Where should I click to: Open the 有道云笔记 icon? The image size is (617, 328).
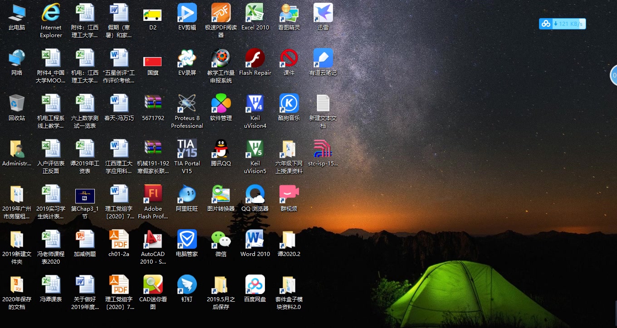click(323, 58)
